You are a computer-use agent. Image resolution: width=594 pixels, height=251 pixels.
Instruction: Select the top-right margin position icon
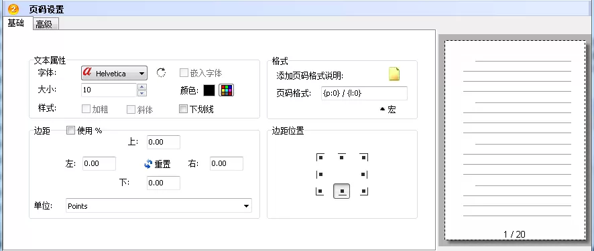coord(363,157)
